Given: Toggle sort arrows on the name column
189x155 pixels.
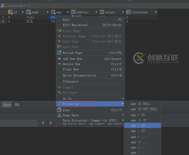Looking at the screenshot, I should point(48,12).
